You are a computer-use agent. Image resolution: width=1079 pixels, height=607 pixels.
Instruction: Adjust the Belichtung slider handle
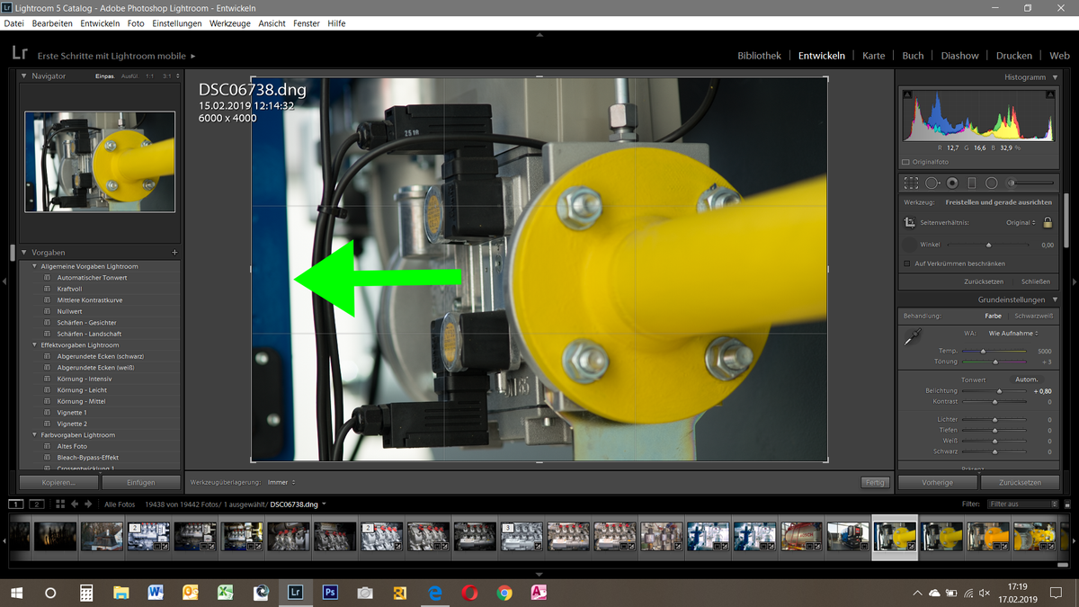point(999,391)
